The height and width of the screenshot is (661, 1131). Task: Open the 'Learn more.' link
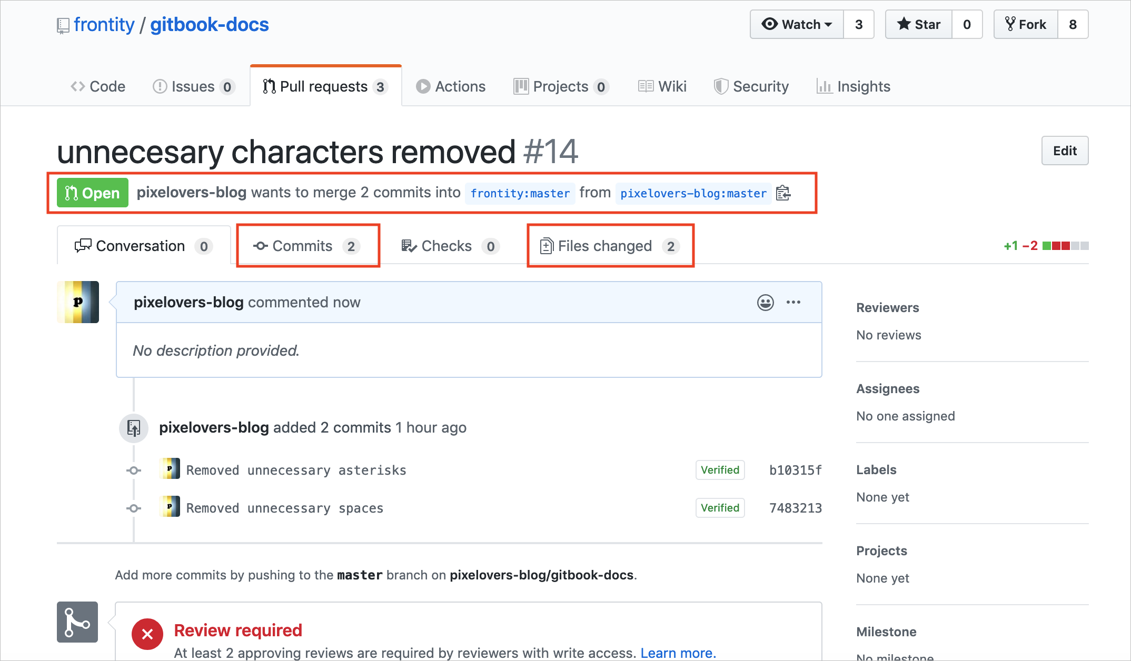[x=678, y=653]
